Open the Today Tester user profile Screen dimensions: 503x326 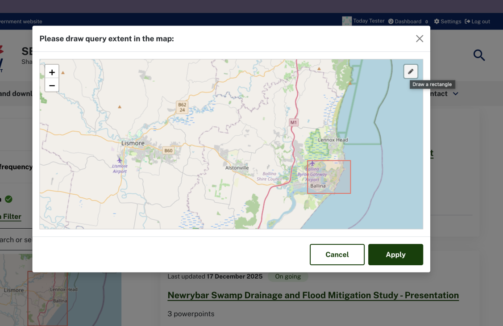(x=369, y=21)
